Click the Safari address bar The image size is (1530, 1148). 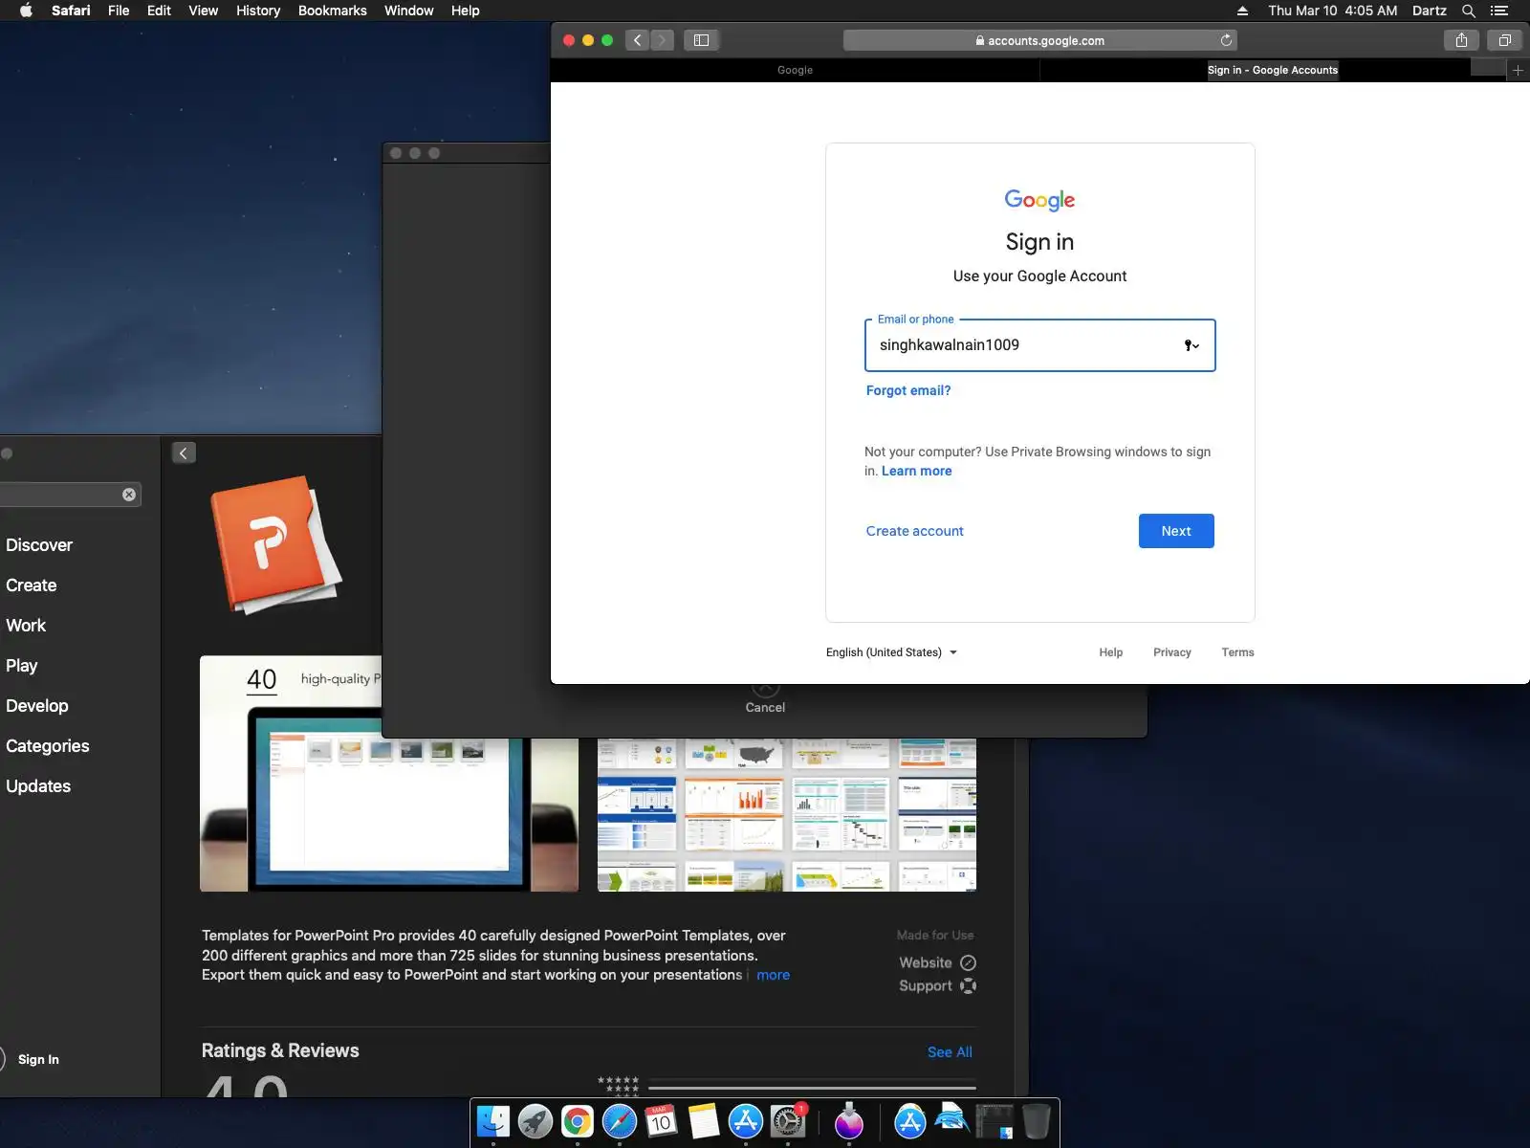point(1040,40)
